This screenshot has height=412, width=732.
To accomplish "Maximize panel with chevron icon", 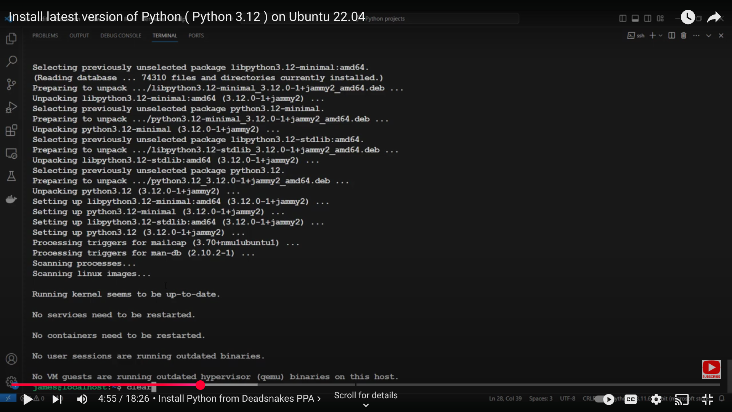I will point(708,35).
